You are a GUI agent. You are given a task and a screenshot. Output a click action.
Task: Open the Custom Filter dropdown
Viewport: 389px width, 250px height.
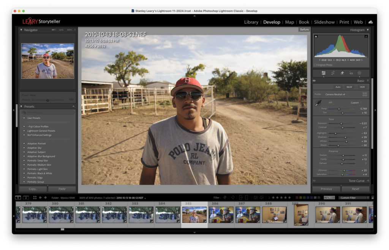click(354, 198)
